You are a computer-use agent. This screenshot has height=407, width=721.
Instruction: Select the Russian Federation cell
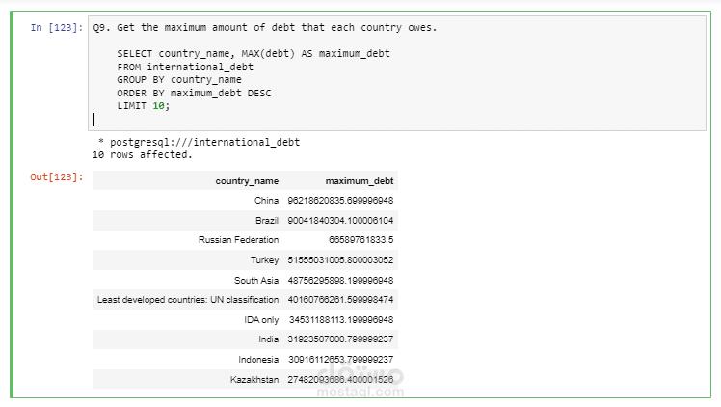click(x=238, y=240)
